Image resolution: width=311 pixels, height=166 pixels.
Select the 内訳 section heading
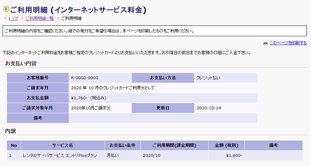pos(10,131)
